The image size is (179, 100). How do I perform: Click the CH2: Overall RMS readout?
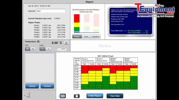tap(138, 33)
